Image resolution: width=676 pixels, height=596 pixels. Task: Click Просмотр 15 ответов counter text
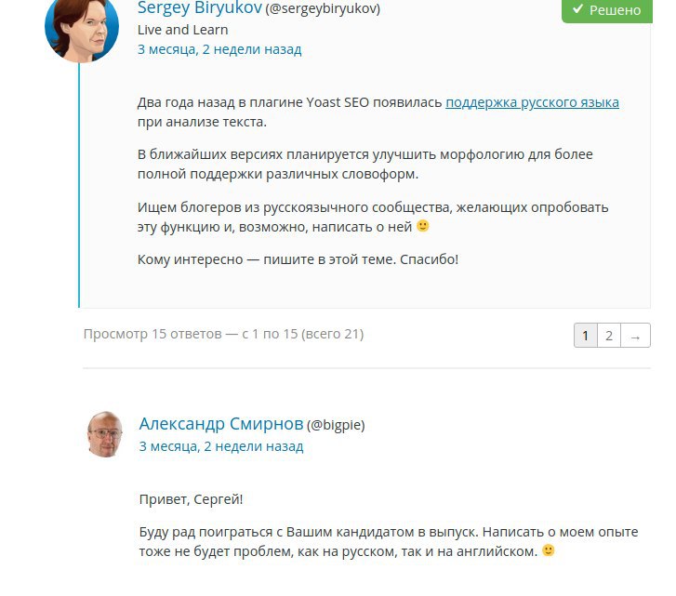click(223, 334)
